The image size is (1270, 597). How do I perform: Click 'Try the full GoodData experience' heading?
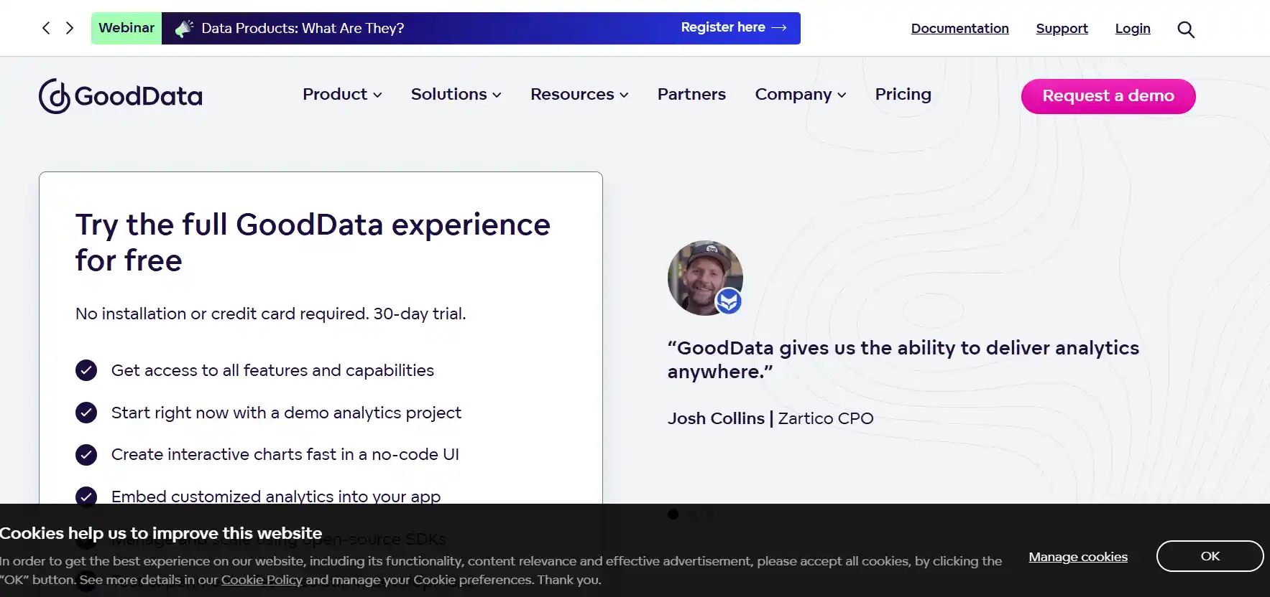[x=313, y=243]
